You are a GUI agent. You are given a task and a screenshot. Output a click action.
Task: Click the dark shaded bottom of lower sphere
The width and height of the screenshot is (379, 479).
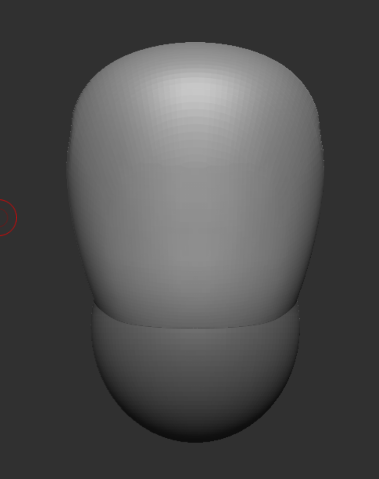[195, 430]
